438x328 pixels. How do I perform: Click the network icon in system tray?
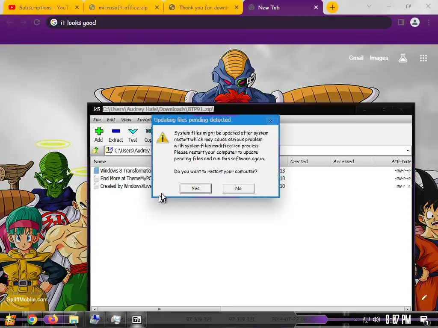pyautogui.click(x=366, y=319)
